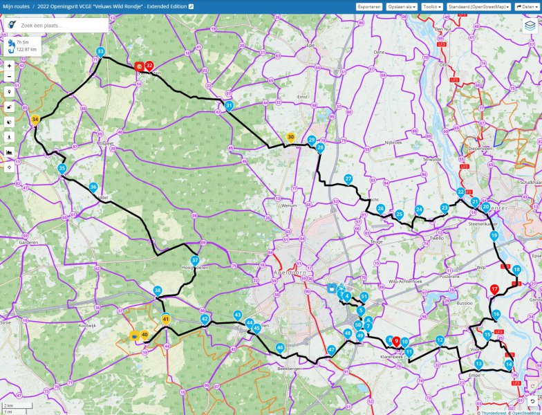Click the 'Zoek een plaats' search field
542x415 pixels.
pos(62,26)
